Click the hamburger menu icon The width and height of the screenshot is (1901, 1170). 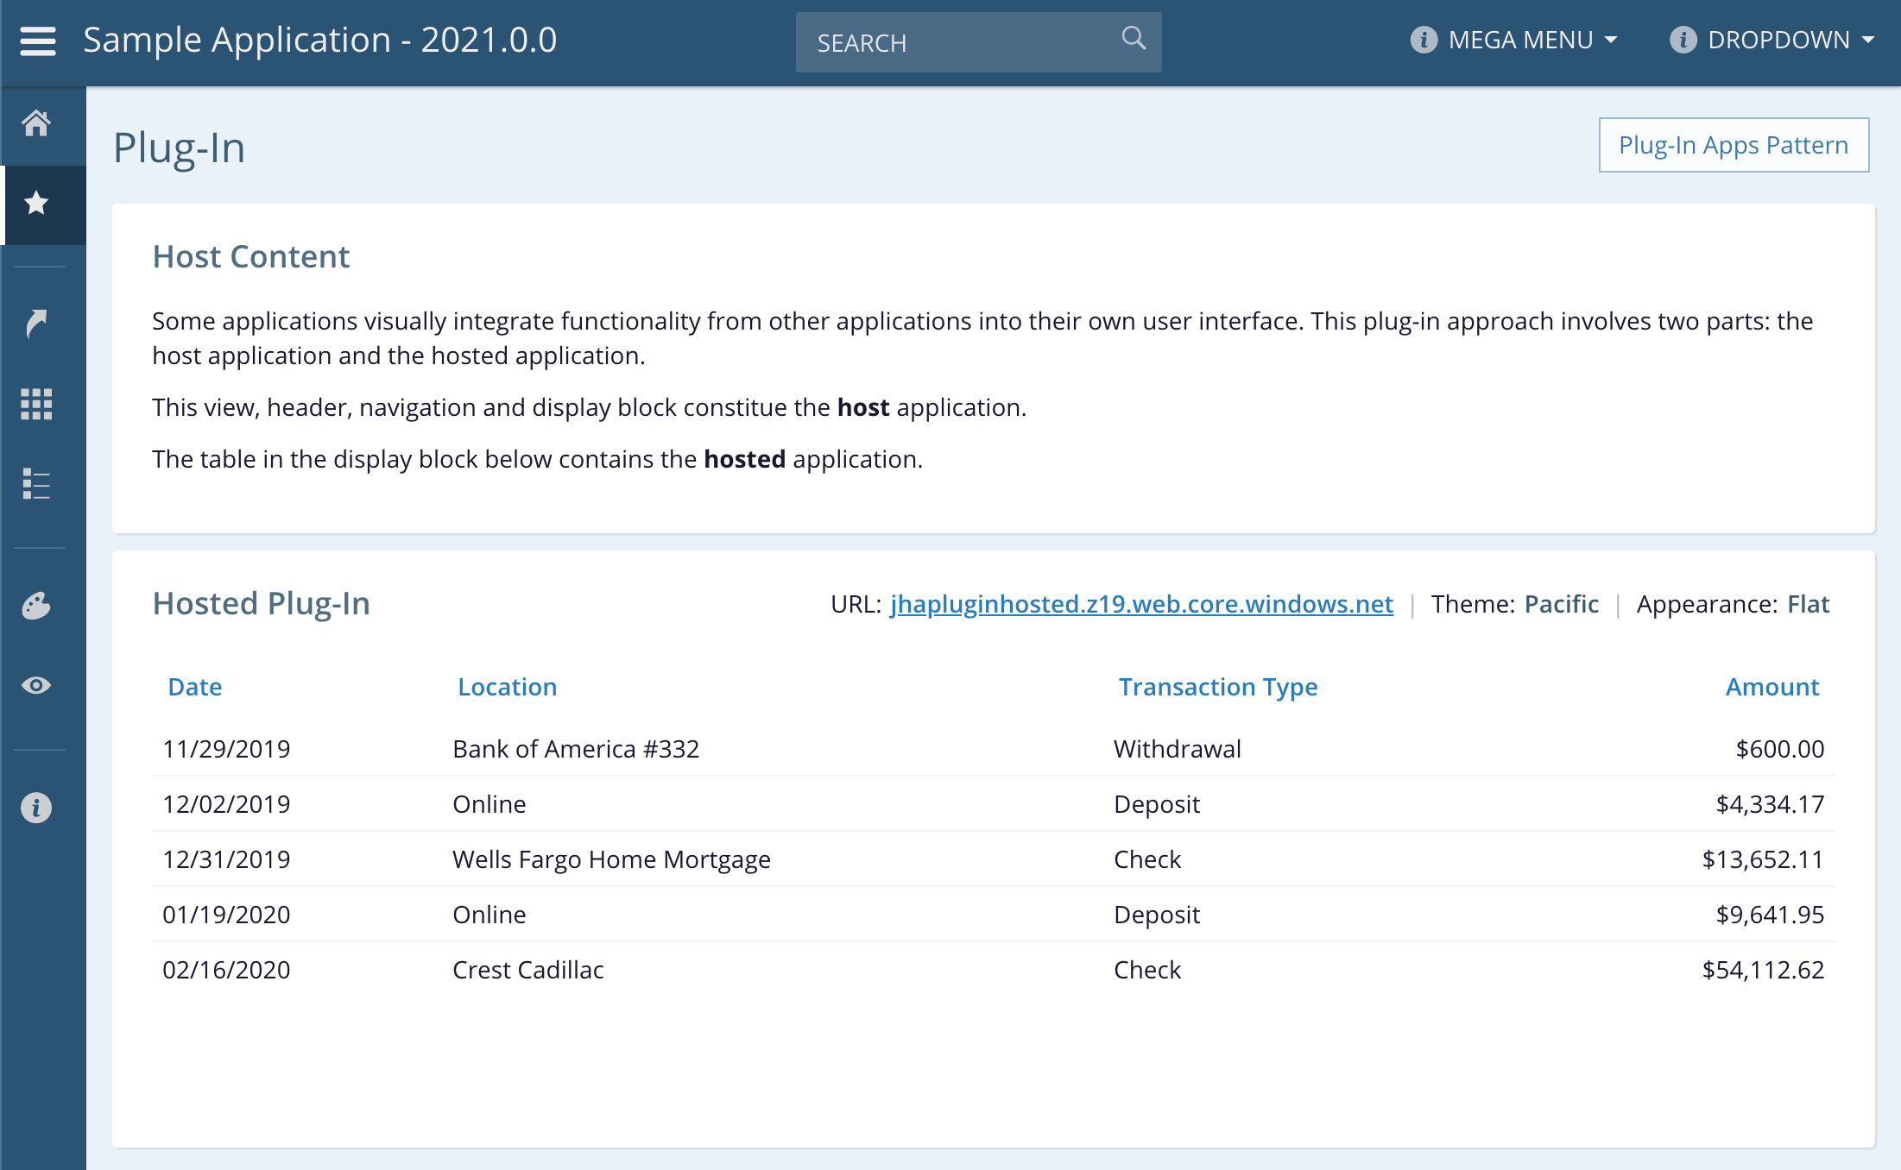pos(38,41)
